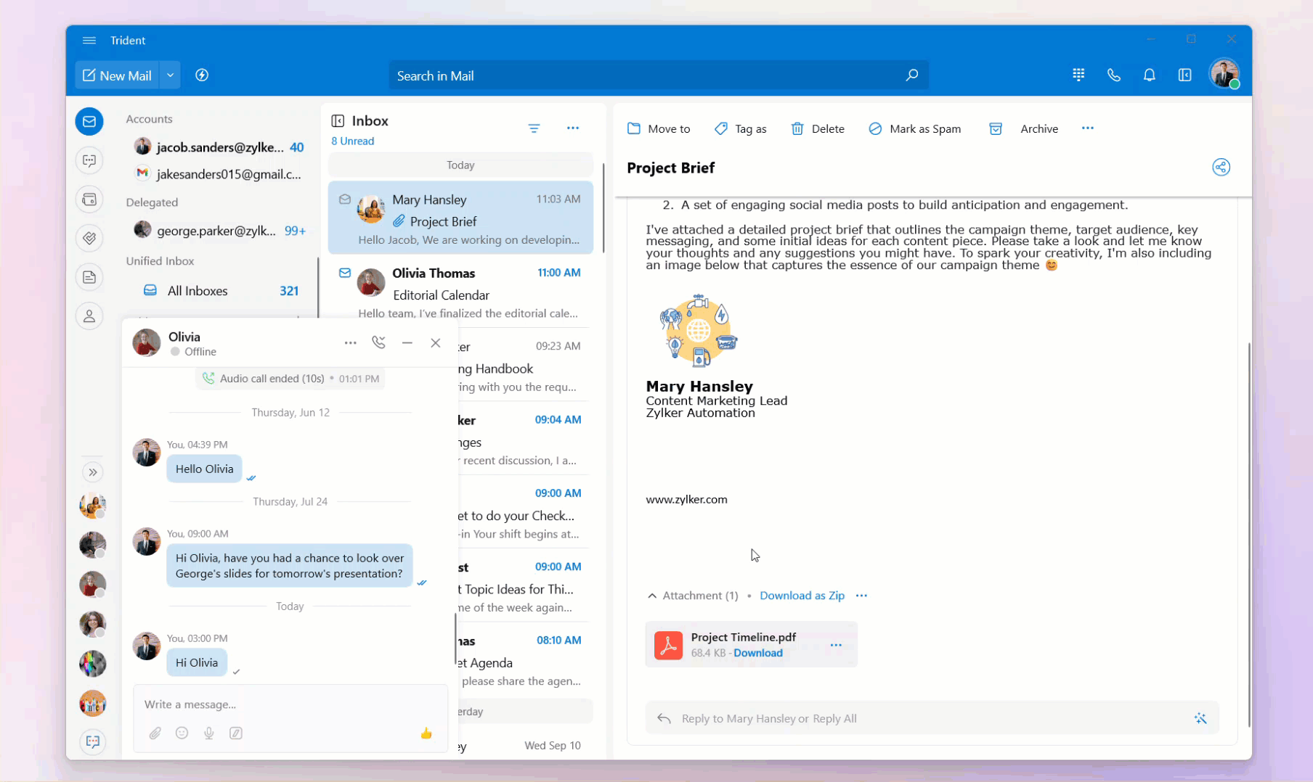Screen dimensions: 1313x782
Task: Select the jakesanders015@gmail account
Action: [219, 174]
